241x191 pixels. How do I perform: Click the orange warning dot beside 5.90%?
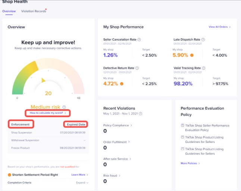point(192,55)
